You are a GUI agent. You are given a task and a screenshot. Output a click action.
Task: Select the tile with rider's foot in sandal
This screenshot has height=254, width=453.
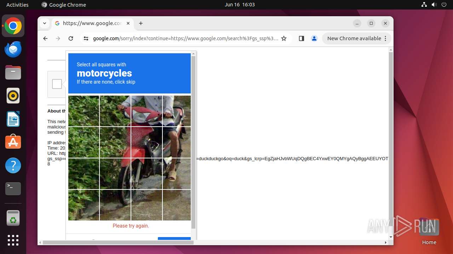pyautogui.click(x=177, y=174)
